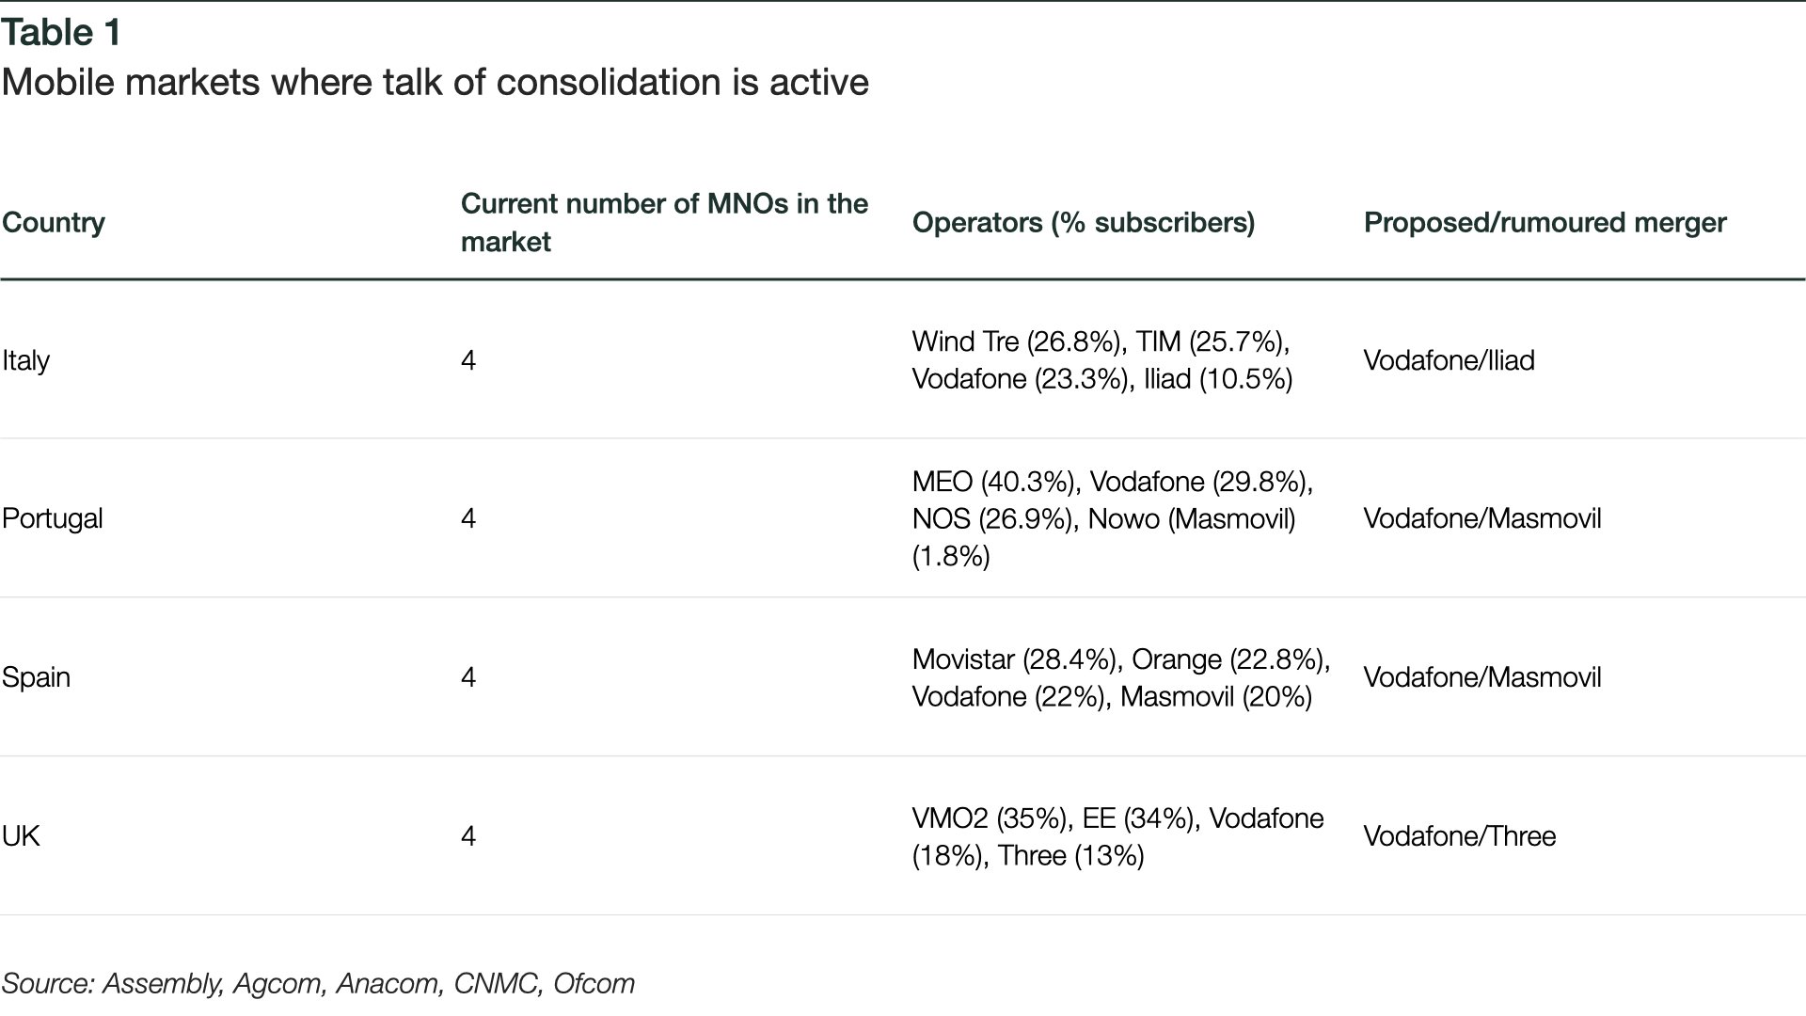Click the Operators (% subscribers) header

pyautogui.click(x=1084, y=223)
